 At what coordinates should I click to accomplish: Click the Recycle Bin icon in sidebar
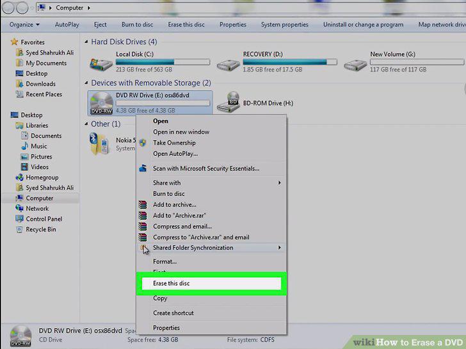coord(19,229)
